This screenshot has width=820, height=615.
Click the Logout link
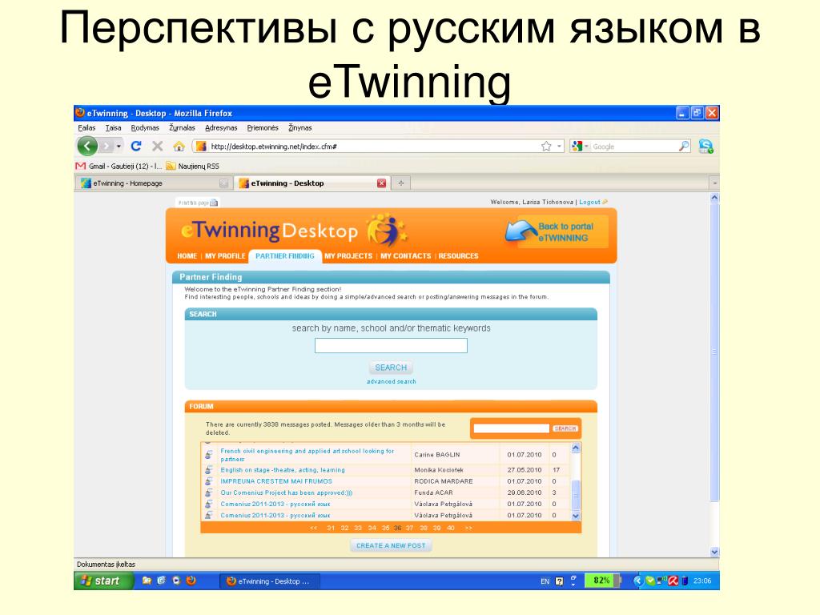[x=589, y=202]
